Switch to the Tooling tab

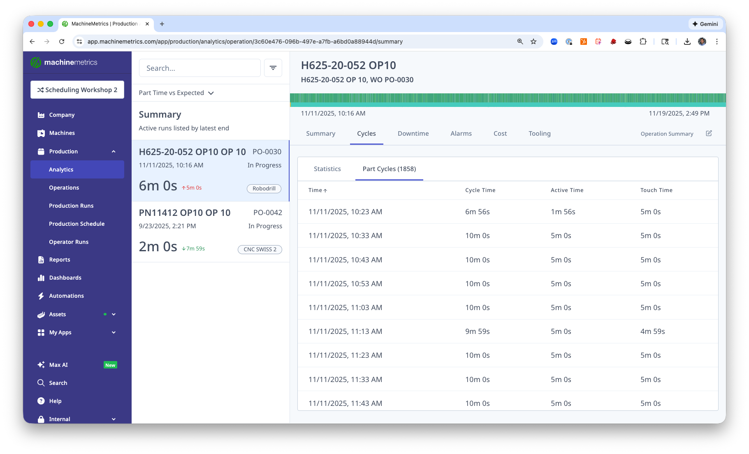(x=539, y=134)
